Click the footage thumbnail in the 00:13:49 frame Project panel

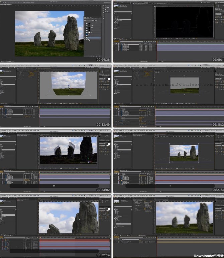click(2, 71)
